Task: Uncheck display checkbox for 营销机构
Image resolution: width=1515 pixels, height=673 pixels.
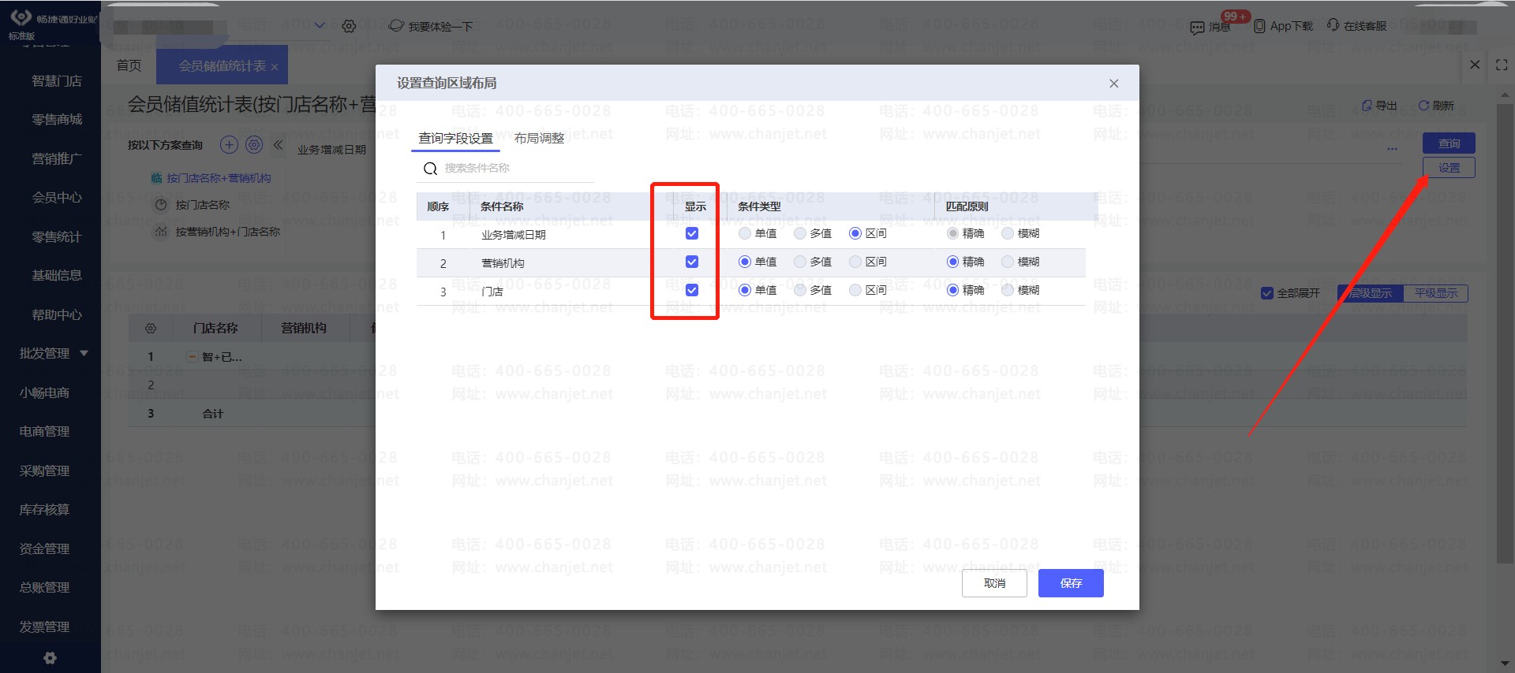Action: click(692, 262)
